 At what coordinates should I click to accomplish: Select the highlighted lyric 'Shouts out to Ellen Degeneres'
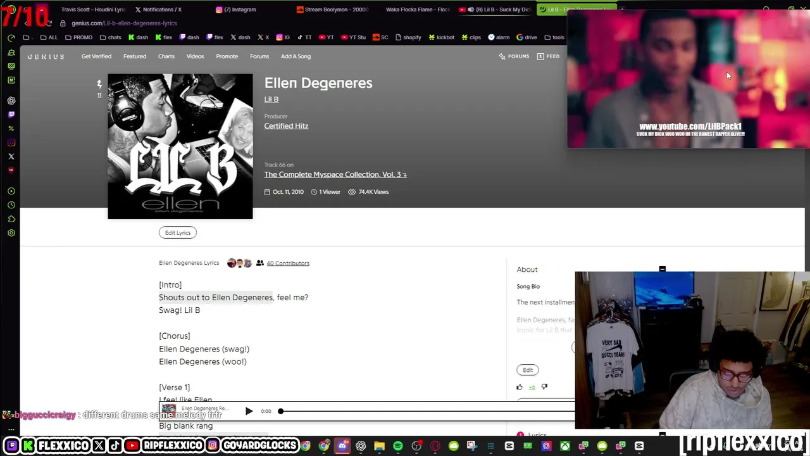tap(216, 298)
